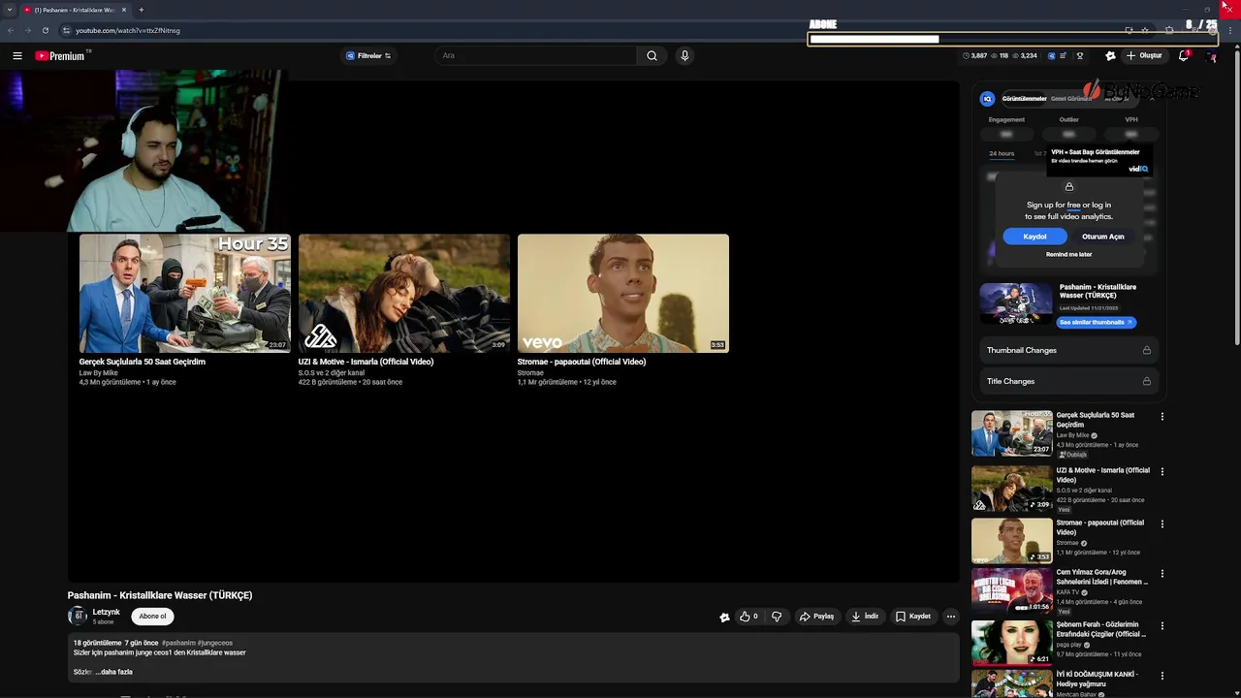The height and width of the screenshot is (698, 1241).
Task: Click the vidIQ blue square toolbar icon
Action: pos(1051,56)
